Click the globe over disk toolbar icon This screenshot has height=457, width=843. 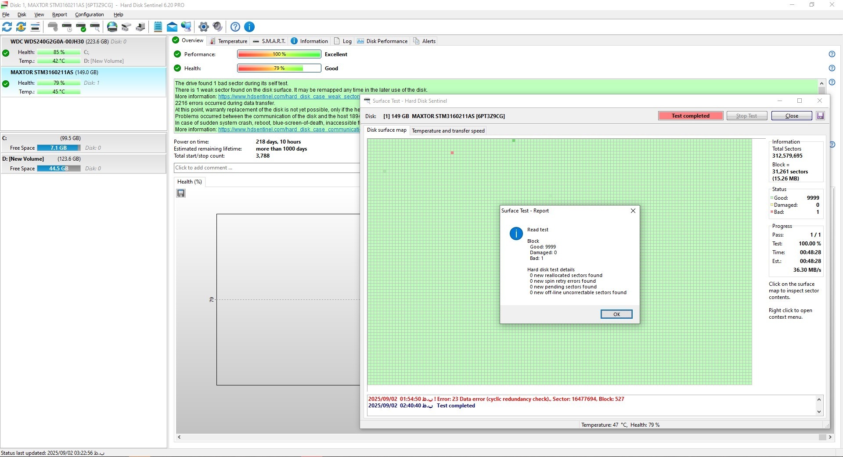(112, 27)
